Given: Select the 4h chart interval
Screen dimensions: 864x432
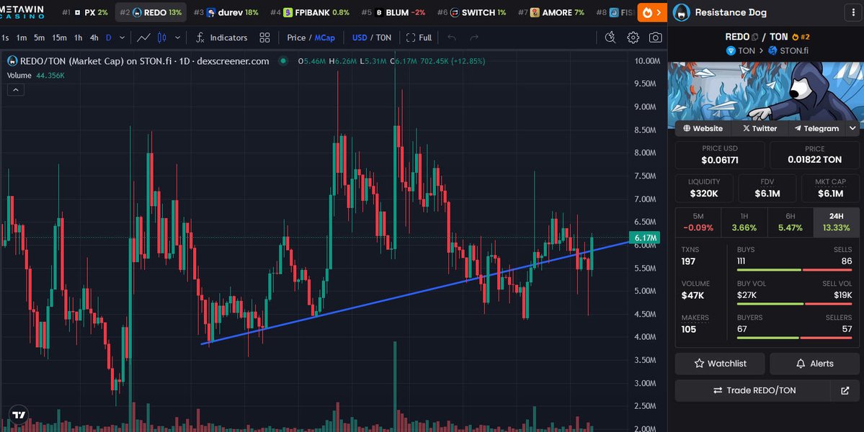Looking at the screenshot, I should (x=94, y=37).
